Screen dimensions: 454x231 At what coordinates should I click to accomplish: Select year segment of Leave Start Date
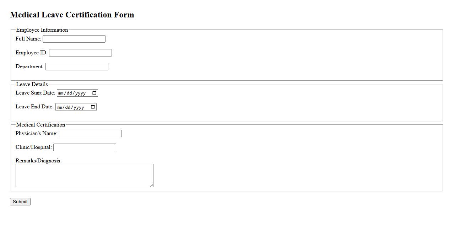pyautogui.click(x=80, y=93)
